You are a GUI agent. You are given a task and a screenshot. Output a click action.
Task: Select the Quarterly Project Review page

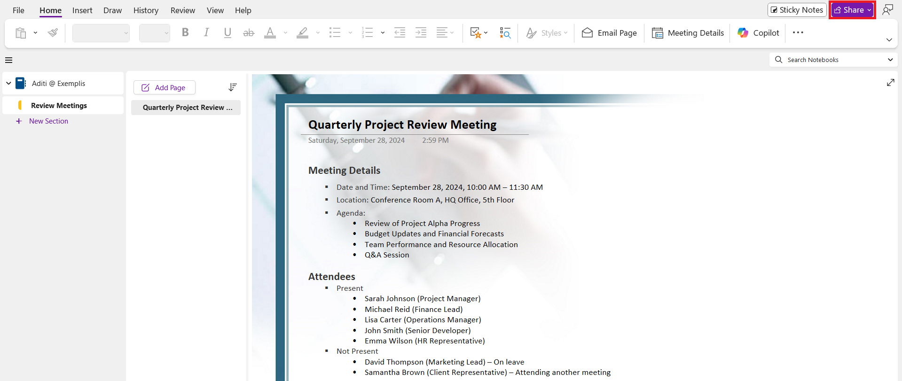tap(186, 108)
